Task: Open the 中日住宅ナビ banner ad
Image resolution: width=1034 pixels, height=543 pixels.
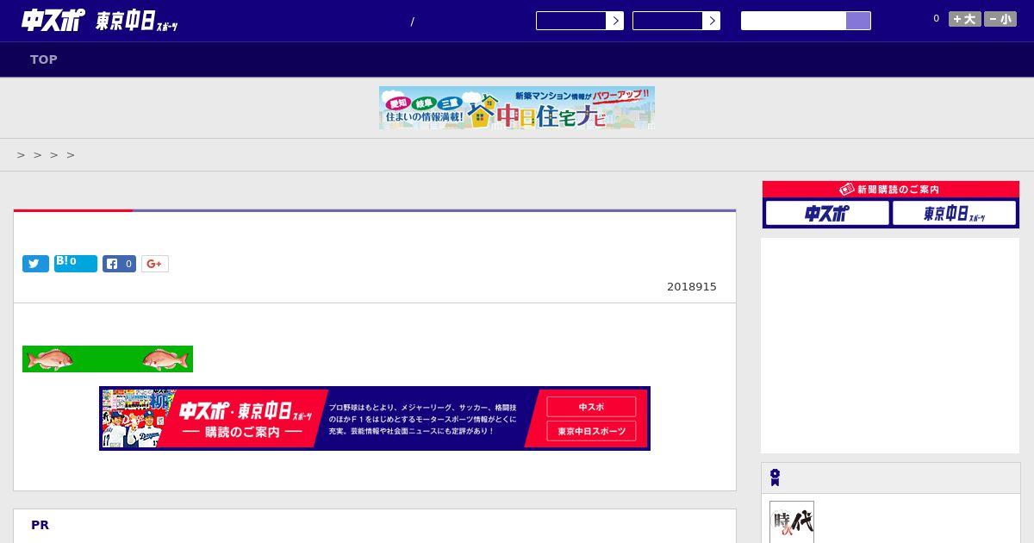Action: pos(517,108)
